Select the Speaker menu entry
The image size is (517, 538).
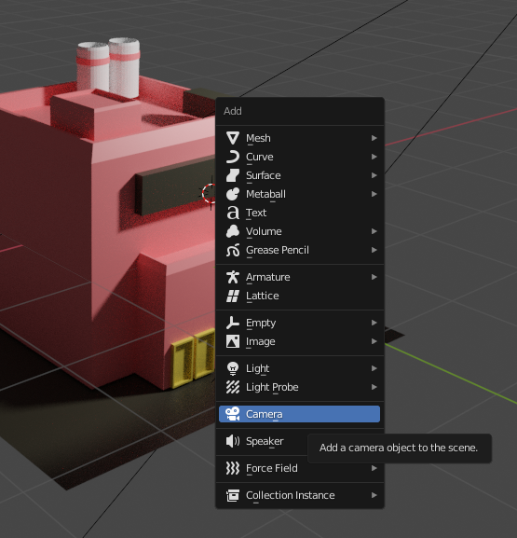(299, 441)
